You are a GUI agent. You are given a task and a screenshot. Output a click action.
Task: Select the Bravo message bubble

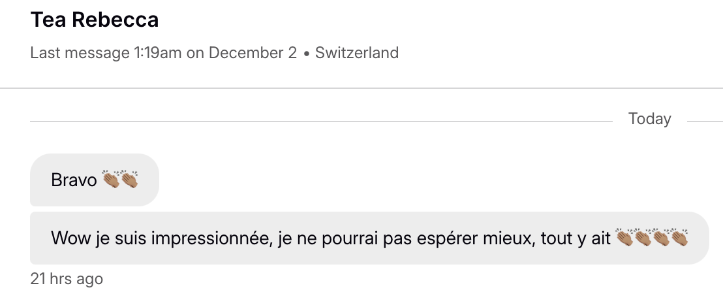tap(94, 180)
